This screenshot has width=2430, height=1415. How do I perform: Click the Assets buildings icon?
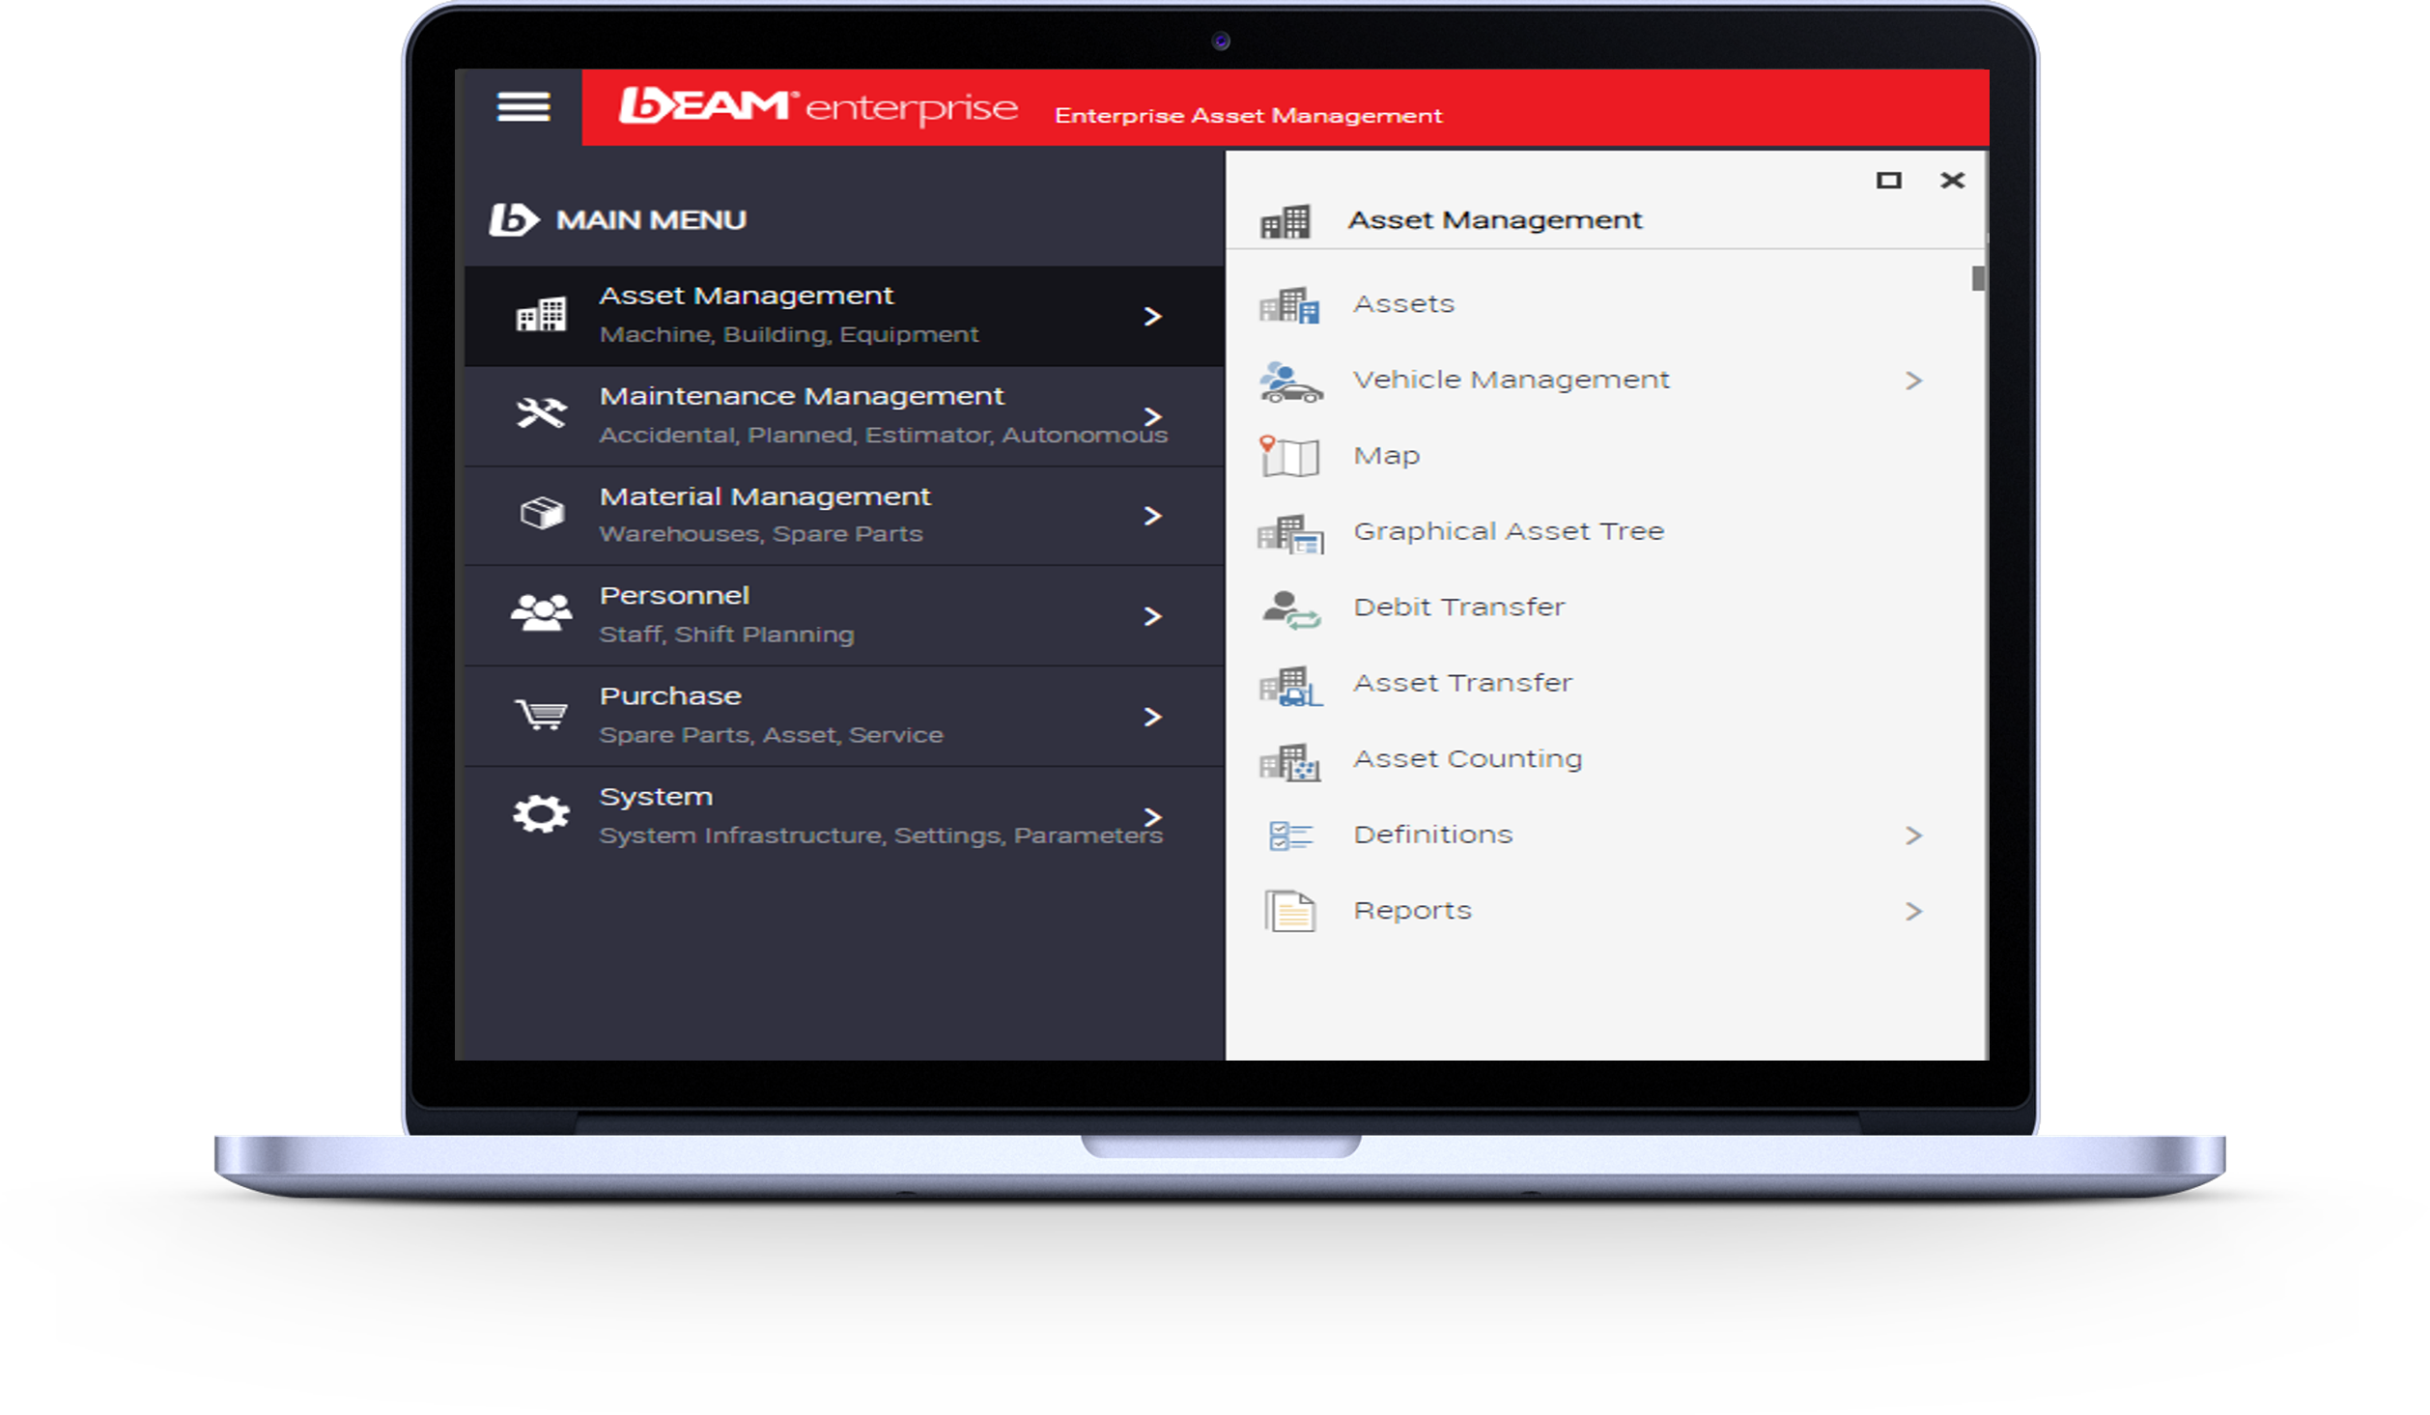pyautogui.click(x=1289, y=305)
